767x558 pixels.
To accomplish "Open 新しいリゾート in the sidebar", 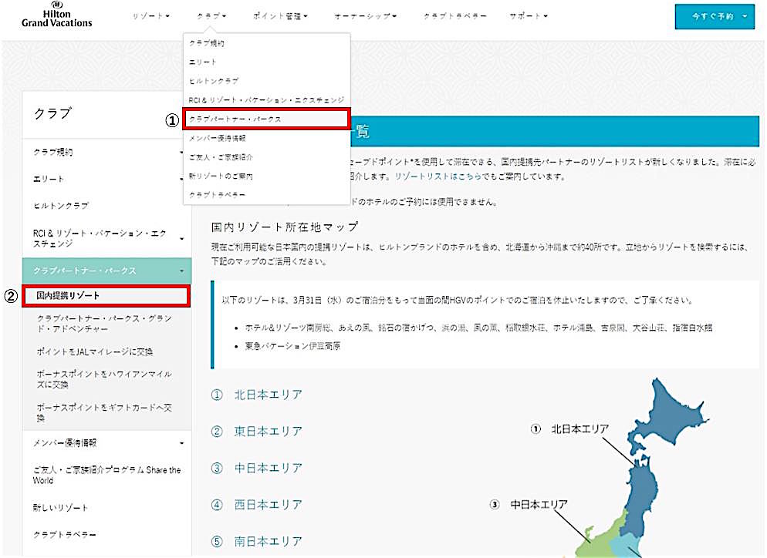I will coord(60,508).
